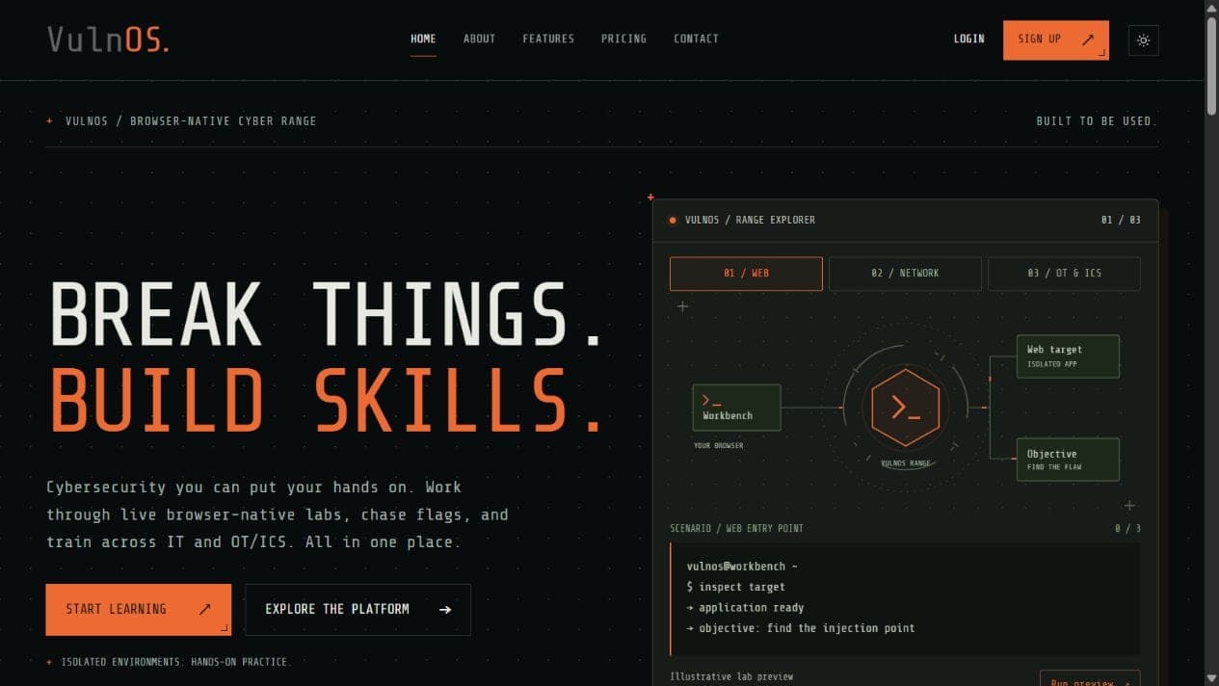This screenshot has height=686, width=1219.
Task: Click the 'VULNOS RANGE' label under the hexagon
Action: pyautogui.click(x=906, y=463)
